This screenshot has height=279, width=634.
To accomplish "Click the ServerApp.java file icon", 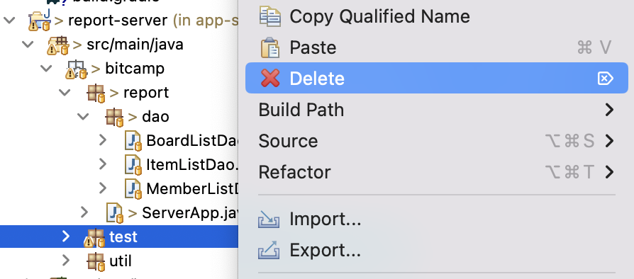I will 114,212.
